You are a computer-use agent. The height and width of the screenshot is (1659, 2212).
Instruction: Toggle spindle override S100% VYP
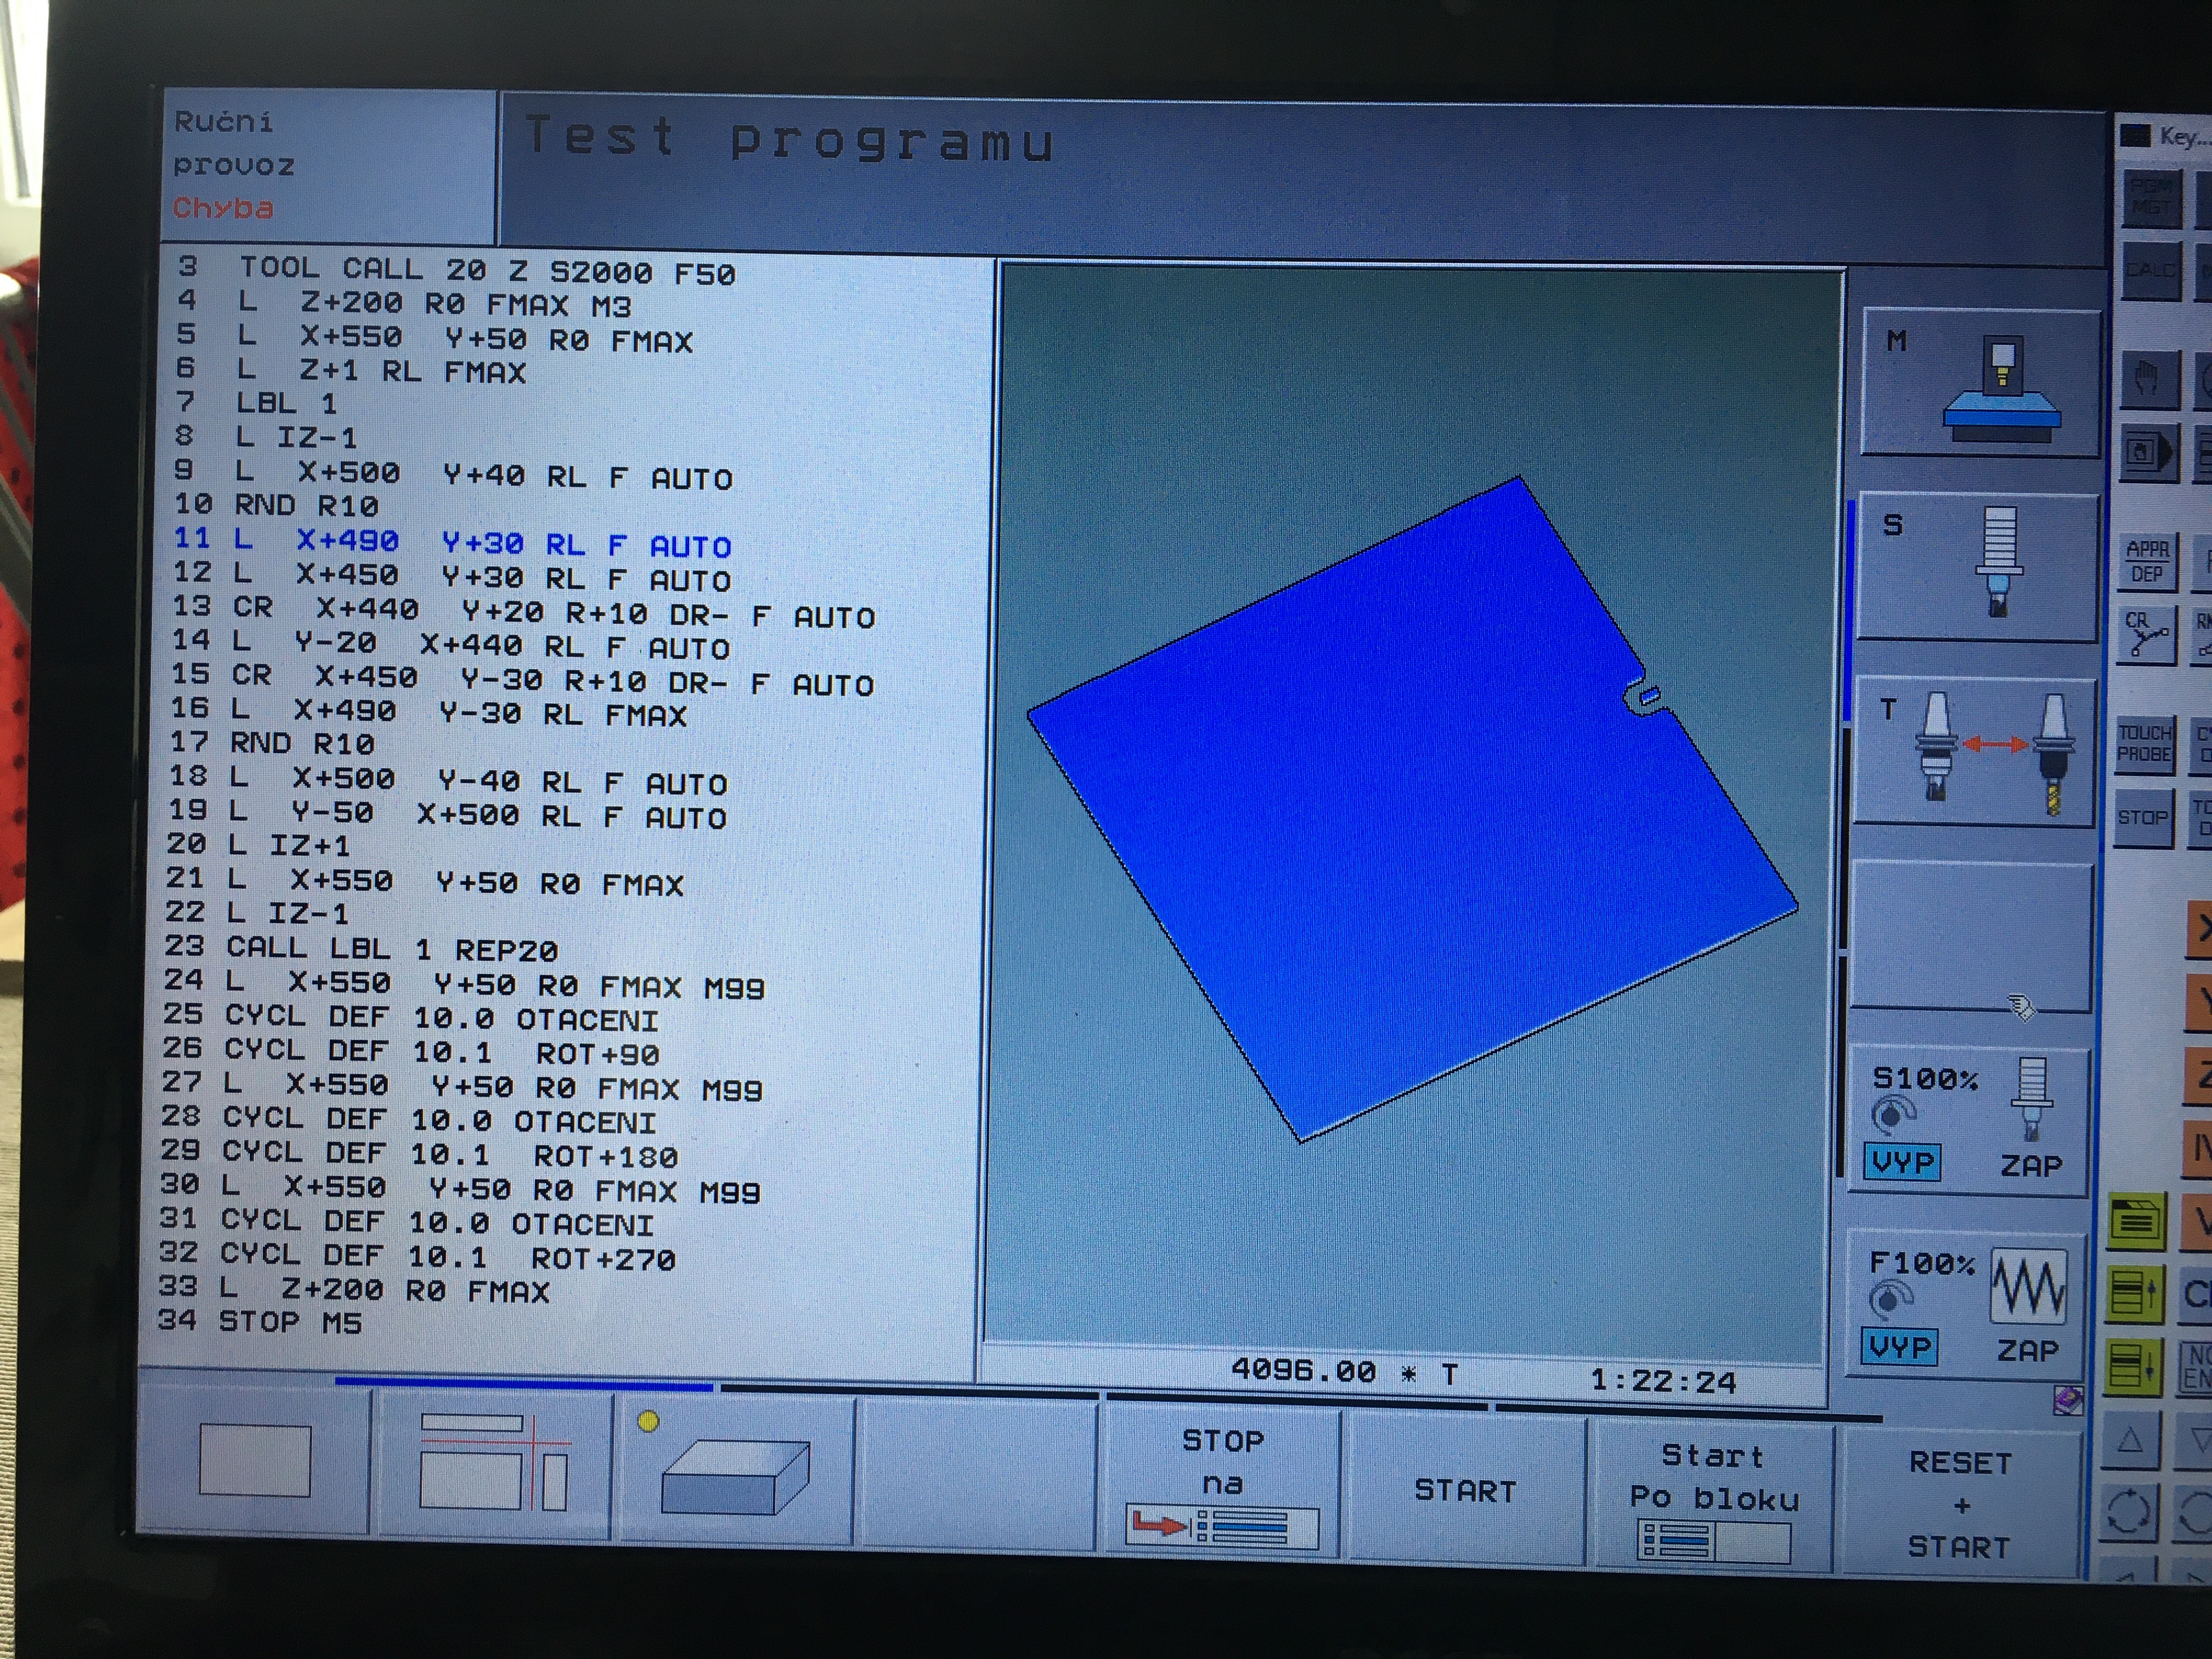coord(1901,1163)
